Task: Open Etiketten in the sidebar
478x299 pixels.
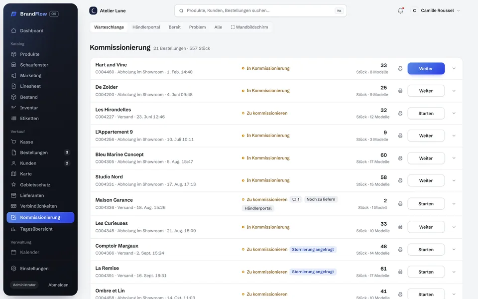Action: pos(40,119)
